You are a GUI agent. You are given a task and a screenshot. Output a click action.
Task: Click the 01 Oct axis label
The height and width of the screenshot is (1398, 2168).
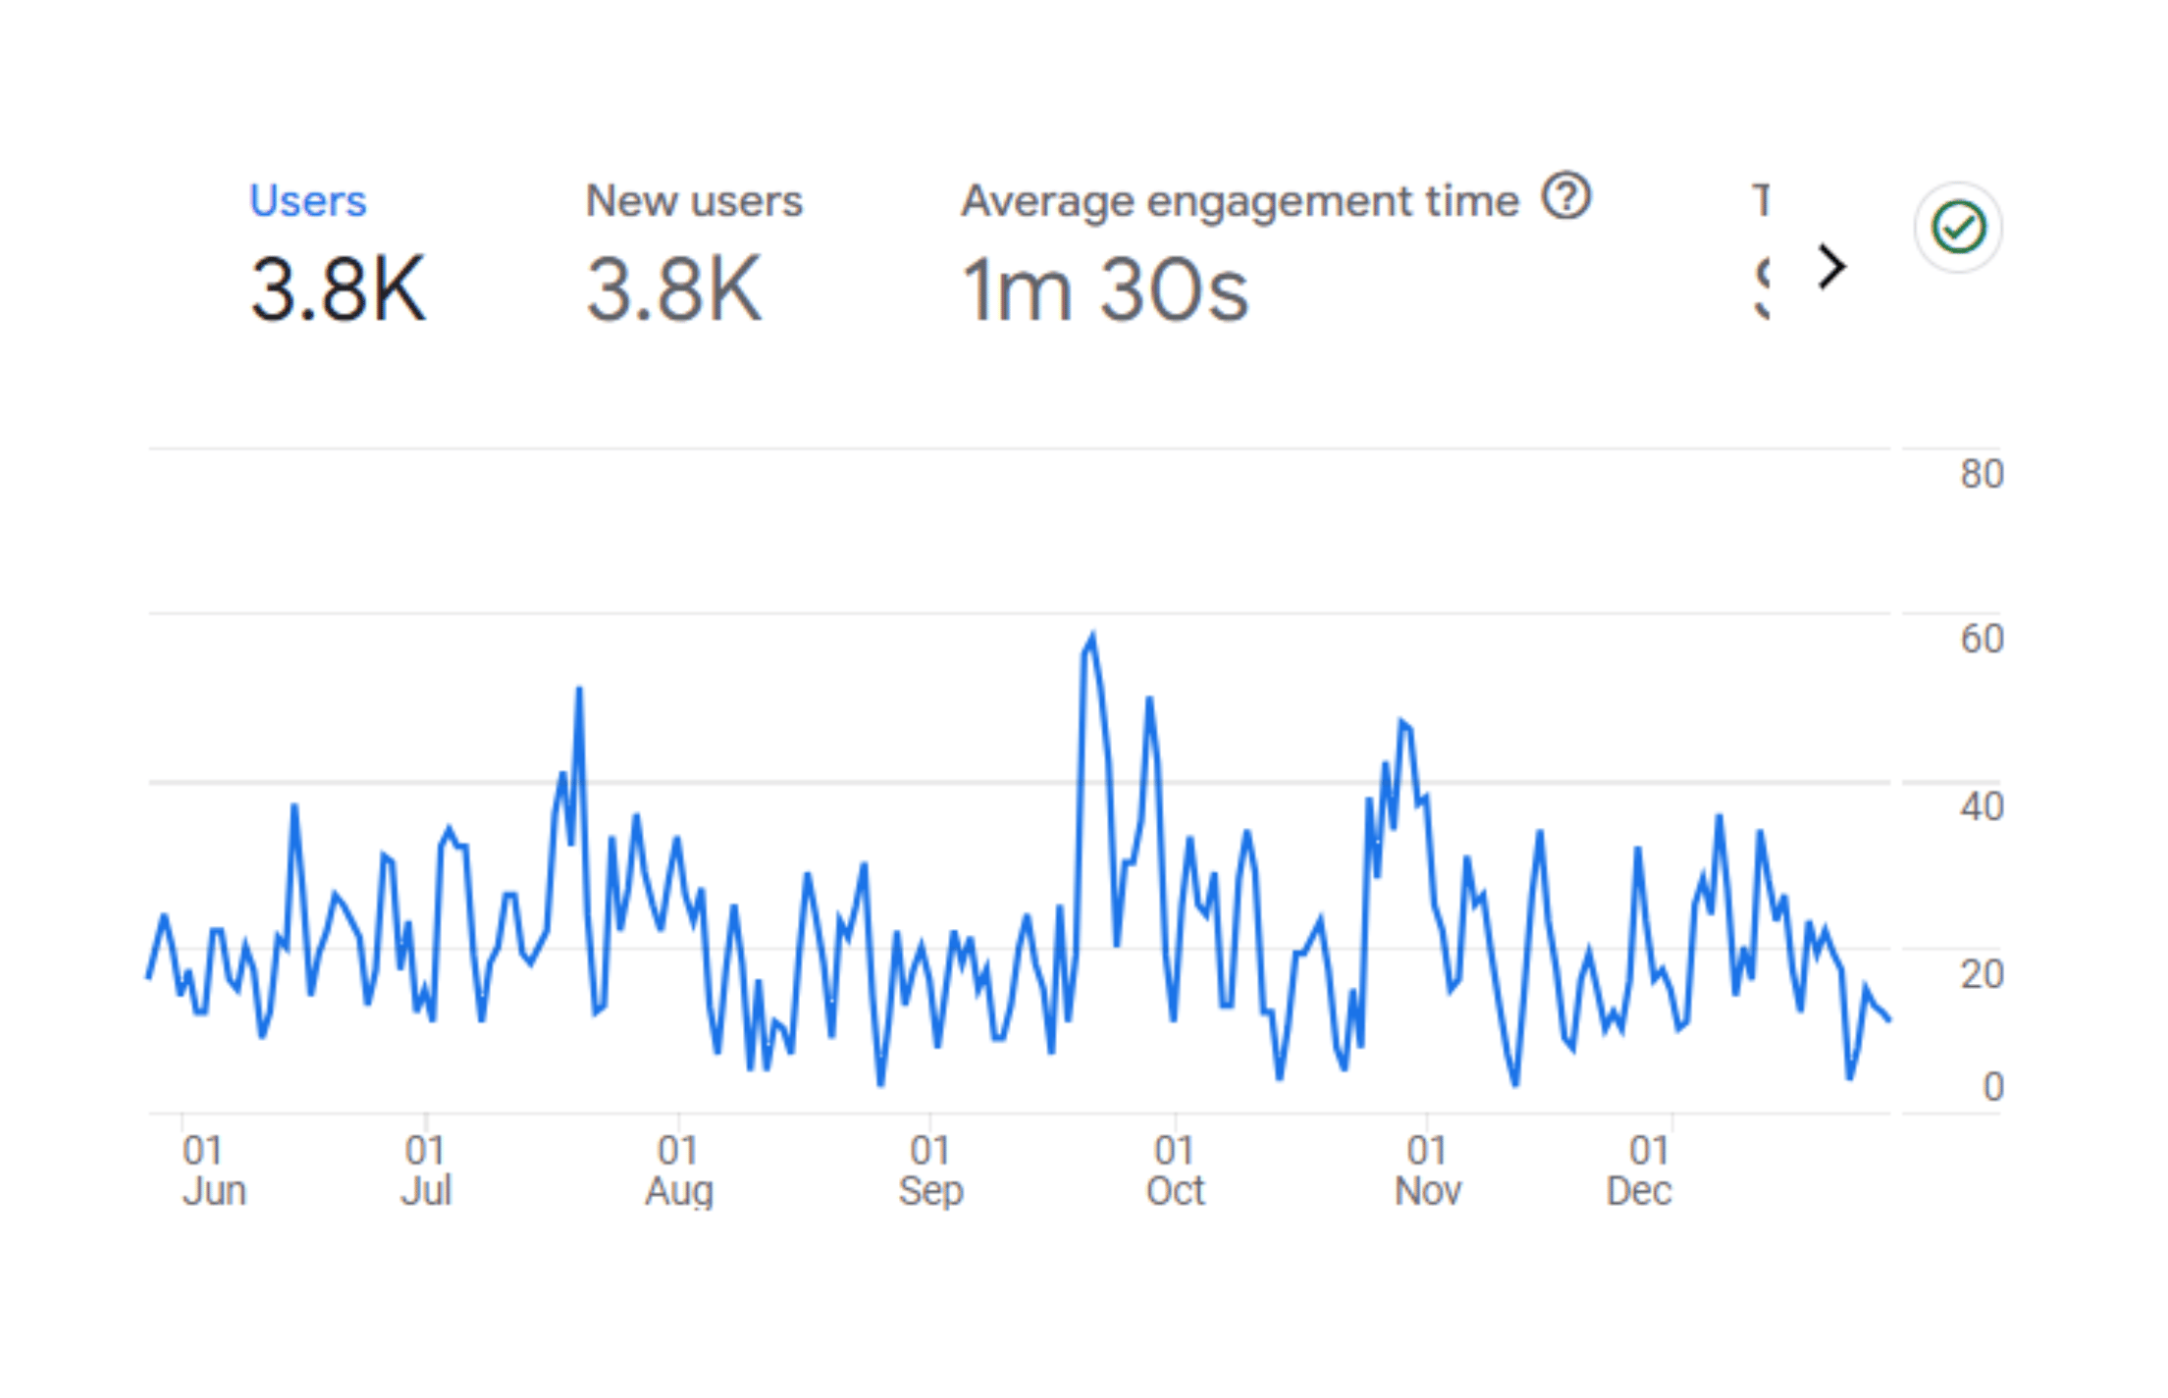[1175, 1170]
